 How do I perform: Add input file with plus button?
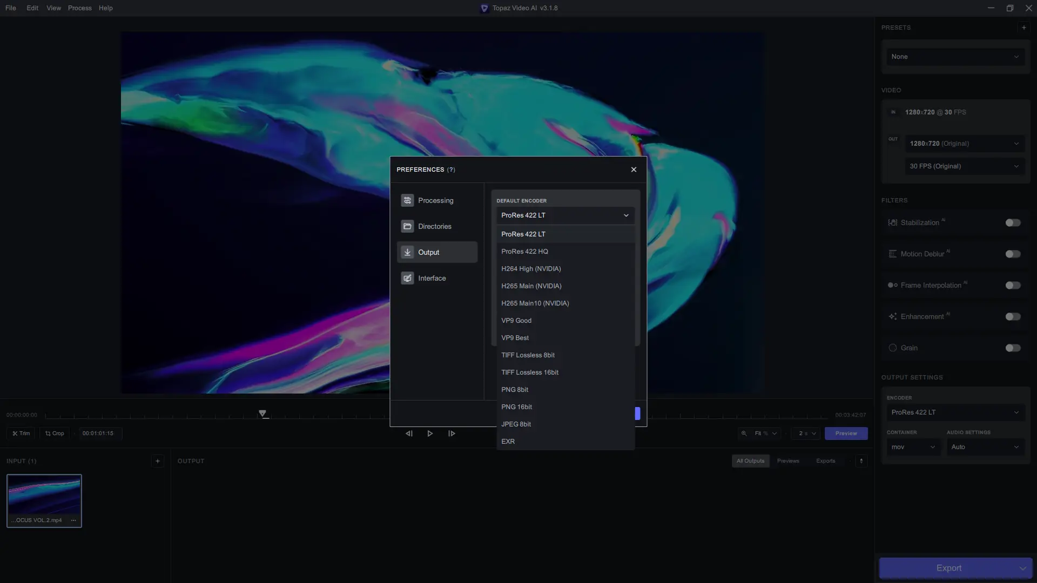(158, 461)
